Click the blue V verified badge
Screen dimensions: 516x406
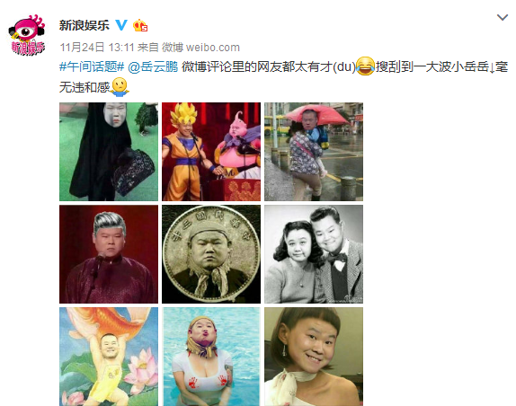[x=121, y=25]
